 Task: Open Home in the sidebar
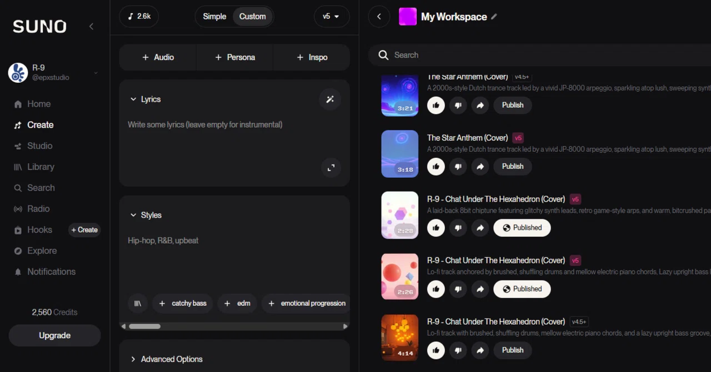(x=32, y=104)
